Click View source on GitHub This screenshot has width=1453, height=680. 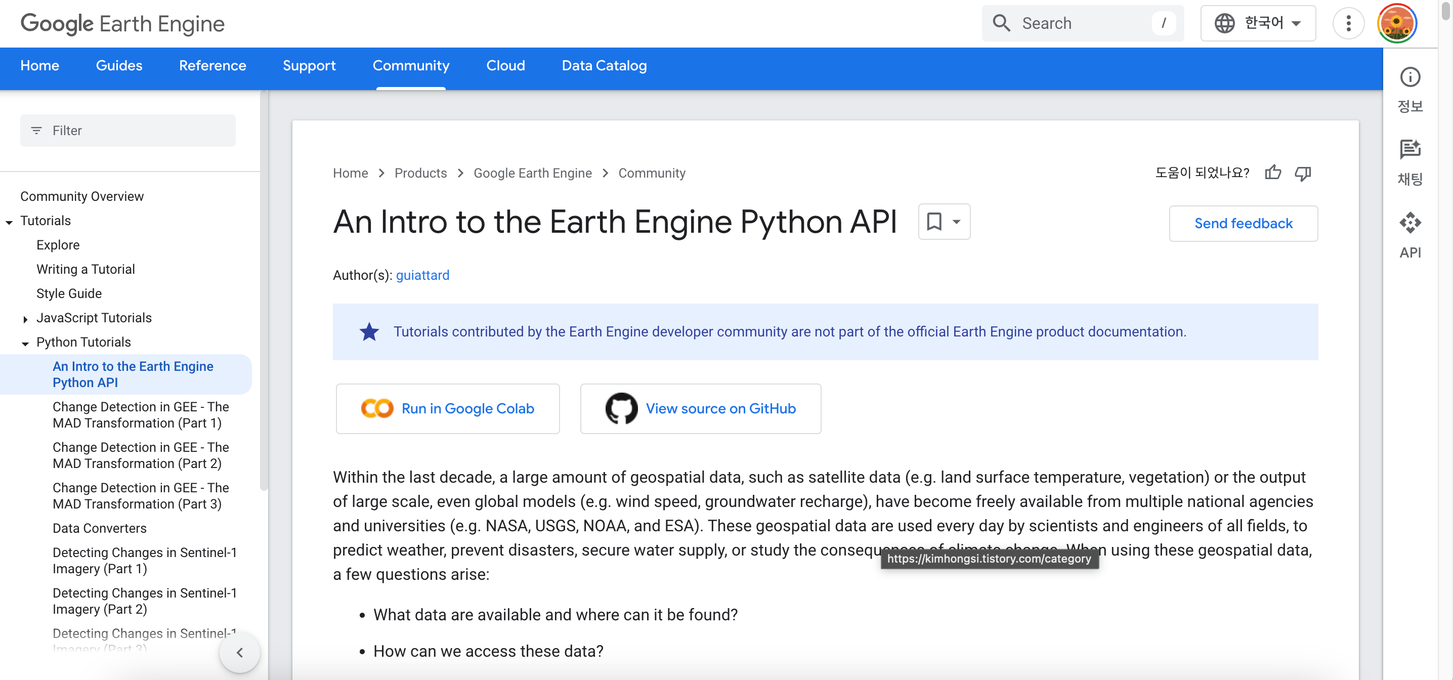click(x=700, y=408)
